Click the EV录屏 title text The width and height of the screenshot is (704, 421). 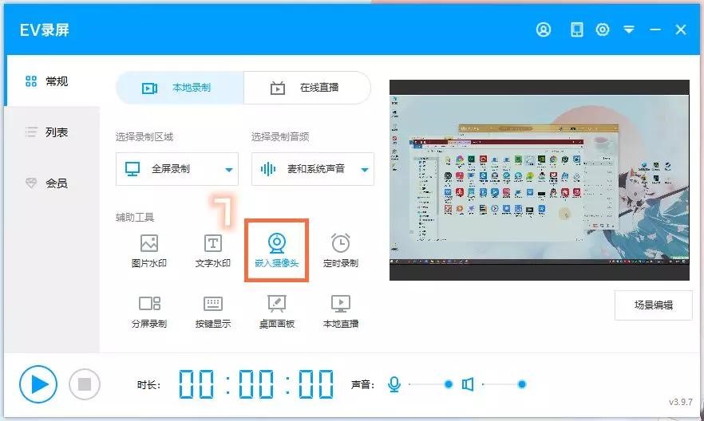tap(45, 30)
